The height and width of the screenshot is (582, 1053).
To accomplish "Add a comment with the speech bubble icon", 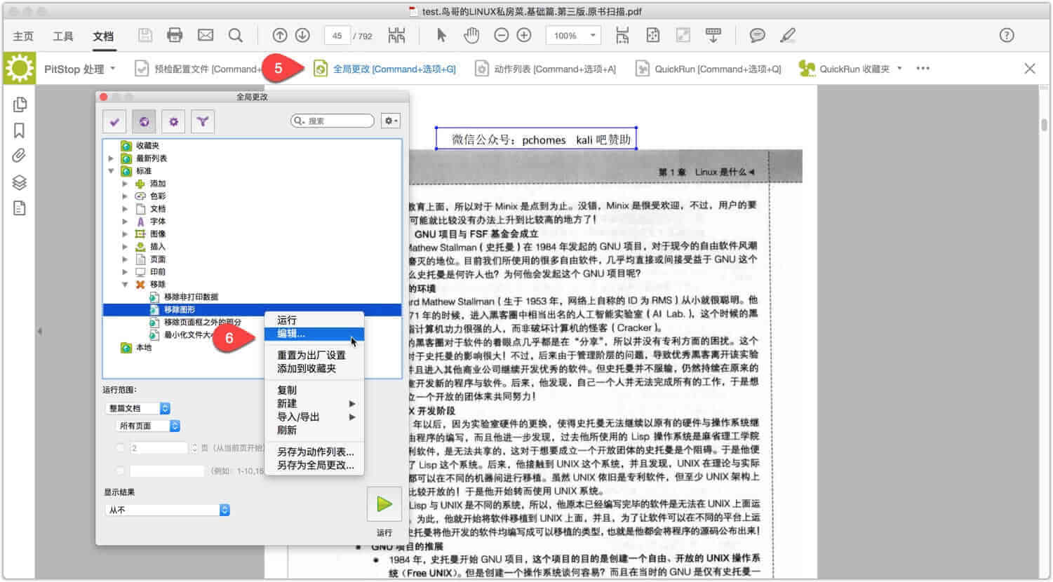I will (757, 35).
